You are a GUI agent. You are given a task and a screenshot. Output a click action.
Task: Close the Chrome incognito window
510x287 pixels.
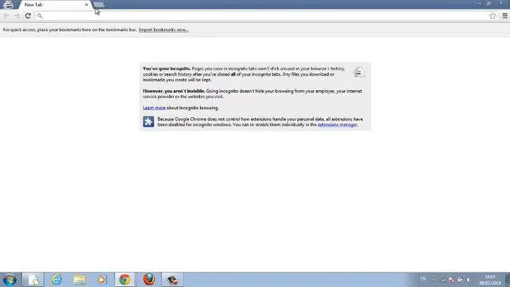(x=501, y=3)
